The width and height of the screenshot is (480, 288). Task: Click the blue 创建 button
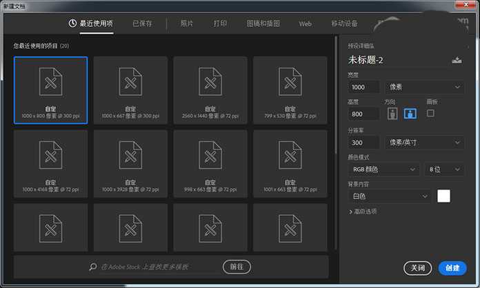tap(452, 268)
